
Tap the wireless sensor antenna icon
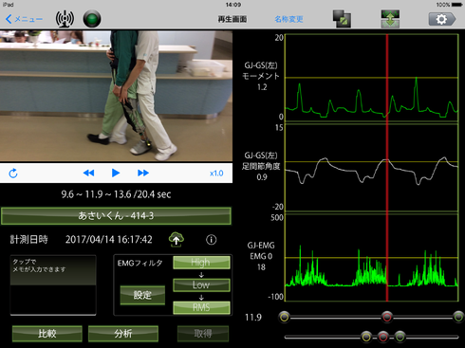pos(65,19)
